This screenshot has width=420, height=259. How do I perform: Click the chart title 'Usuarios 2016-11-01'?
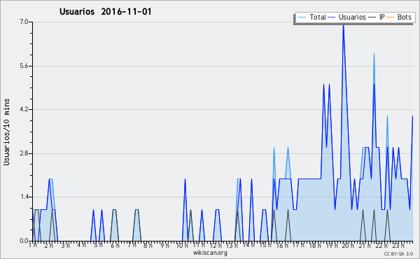105,12
